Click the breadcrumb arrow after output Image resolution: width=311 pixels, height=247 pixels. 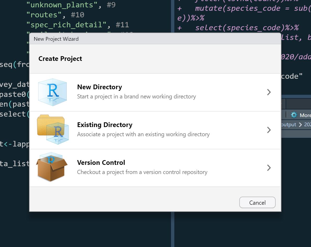tap(300, 125)
